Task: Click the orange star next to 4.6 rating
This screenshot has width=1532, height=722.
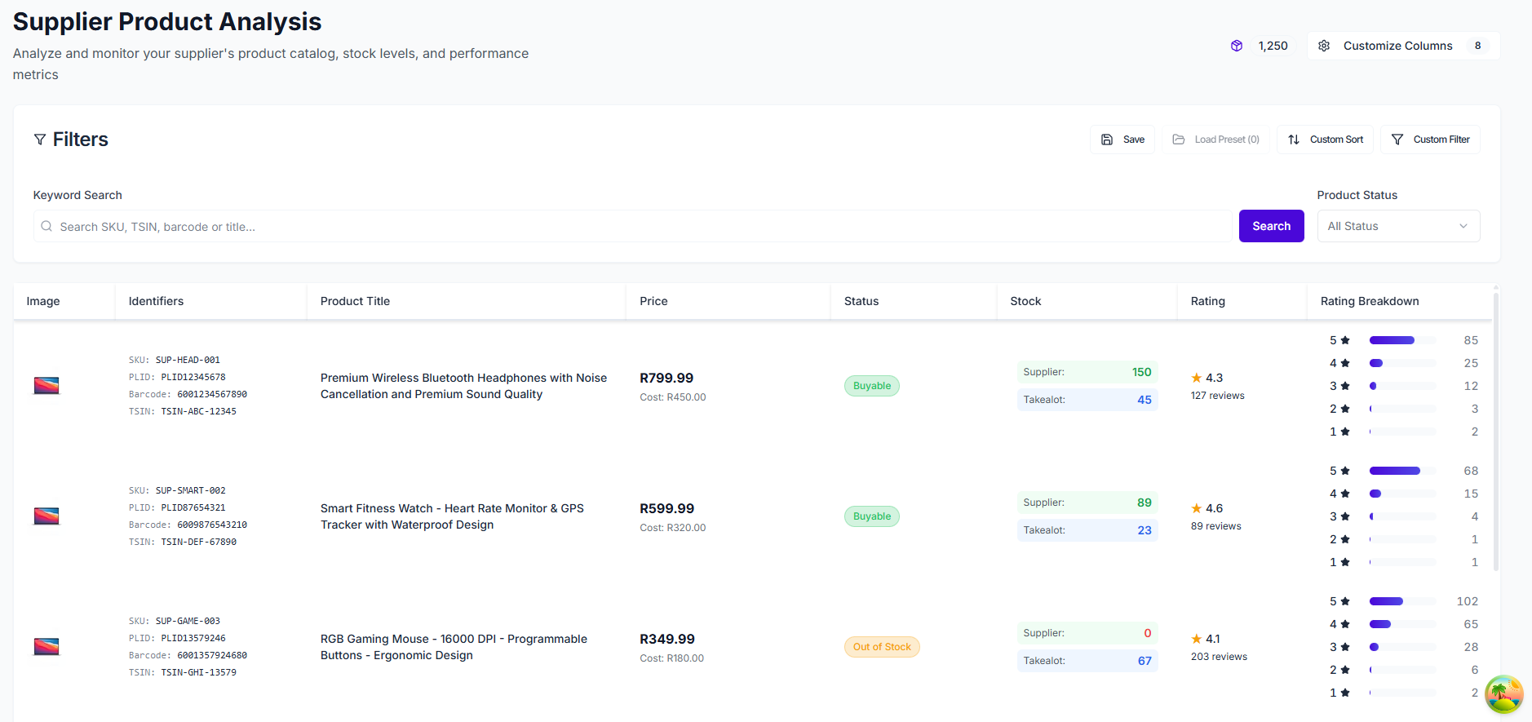Action: click(1197, 508)
